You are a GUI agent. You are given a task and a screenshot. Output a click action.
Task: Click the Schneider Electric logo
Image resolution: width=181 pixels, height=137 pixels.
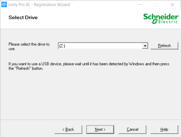[161, 18]
